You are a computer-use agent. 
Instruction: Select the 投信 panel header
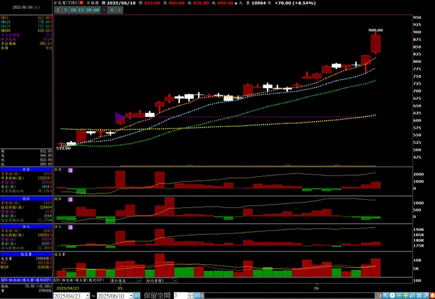click(26, 199)
